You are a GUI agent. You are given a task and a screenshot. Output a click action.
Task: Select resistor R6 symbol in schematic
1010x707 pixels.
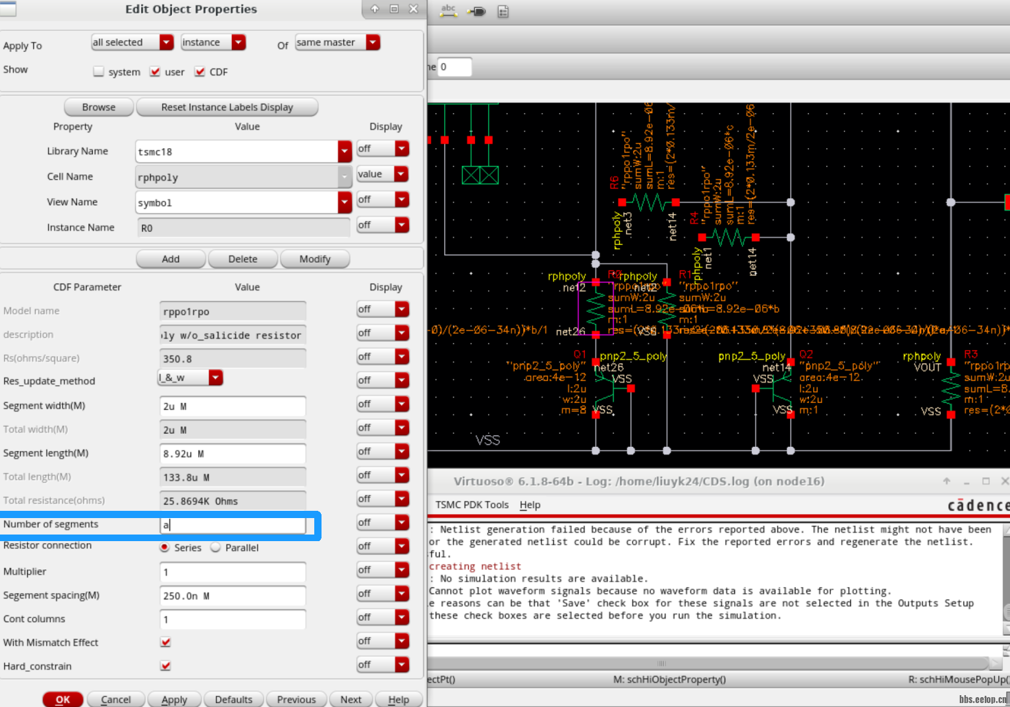point(649,202)
